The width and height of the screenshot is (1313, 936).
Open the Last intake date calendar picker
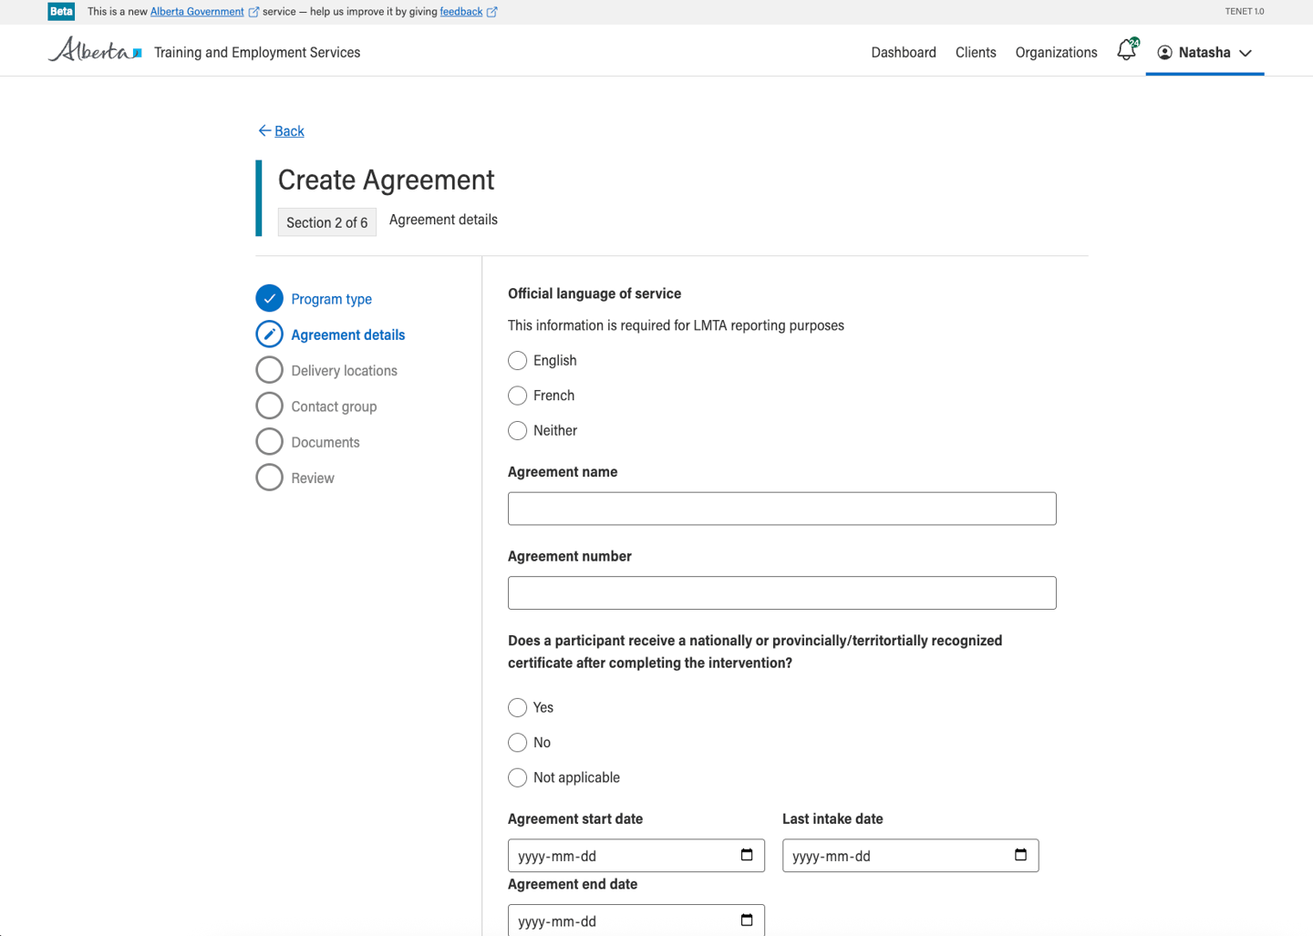[x=1020, y=855]
